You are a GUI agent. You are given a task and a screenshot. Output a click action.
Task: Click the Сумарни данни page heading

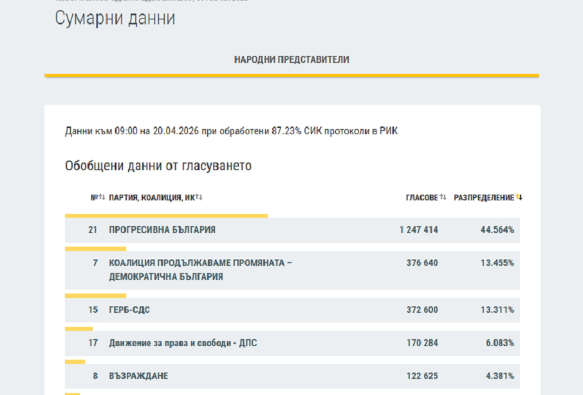[x=115, y=19]
